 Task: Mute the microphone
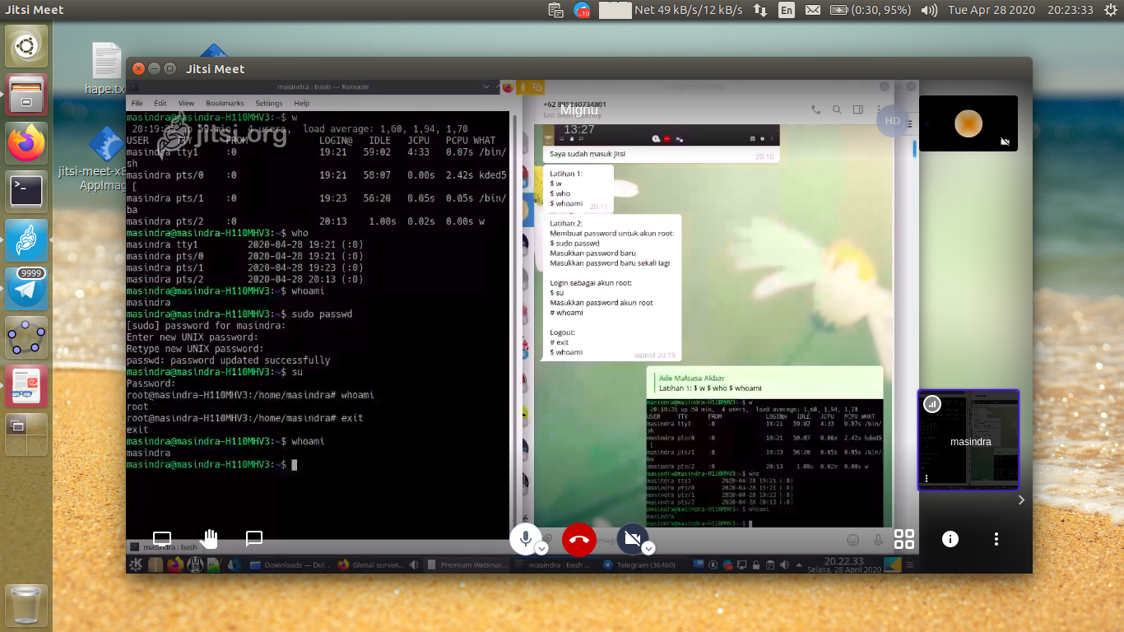click(525, 539)
